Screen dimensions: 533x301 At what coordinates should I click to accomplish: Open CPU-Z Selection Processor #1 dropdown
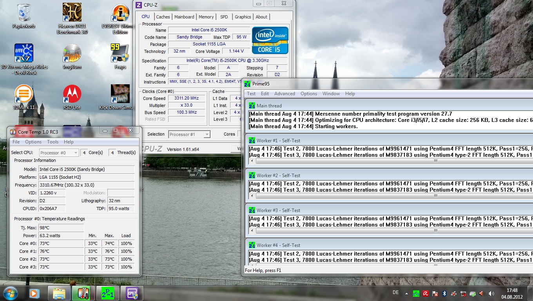[189, 134]
